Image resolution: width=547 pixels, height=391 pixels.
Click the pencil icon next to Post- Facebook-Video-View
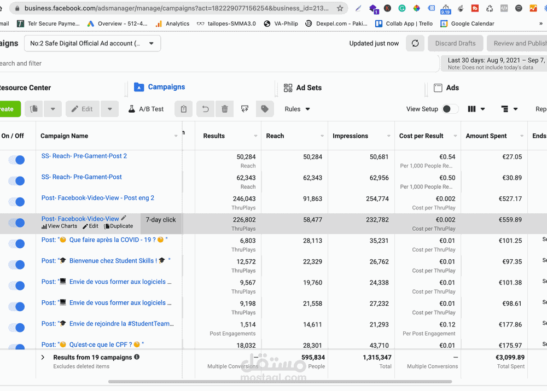pyautogui.click(x=124, y=218)
